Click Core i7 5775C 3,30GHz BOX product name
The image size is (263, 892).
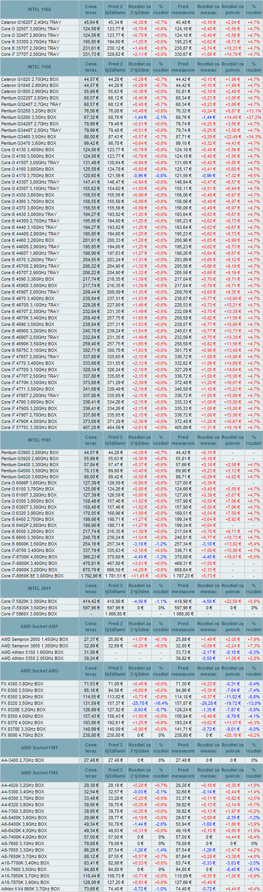tap(29, 427)
